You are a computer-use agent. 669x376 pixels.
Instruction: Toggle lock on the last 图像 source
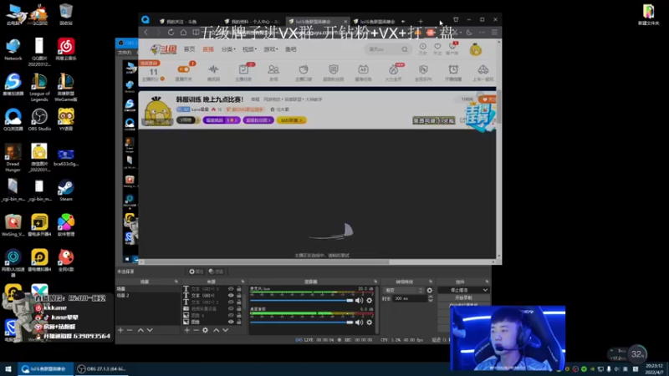click(239, 322)
